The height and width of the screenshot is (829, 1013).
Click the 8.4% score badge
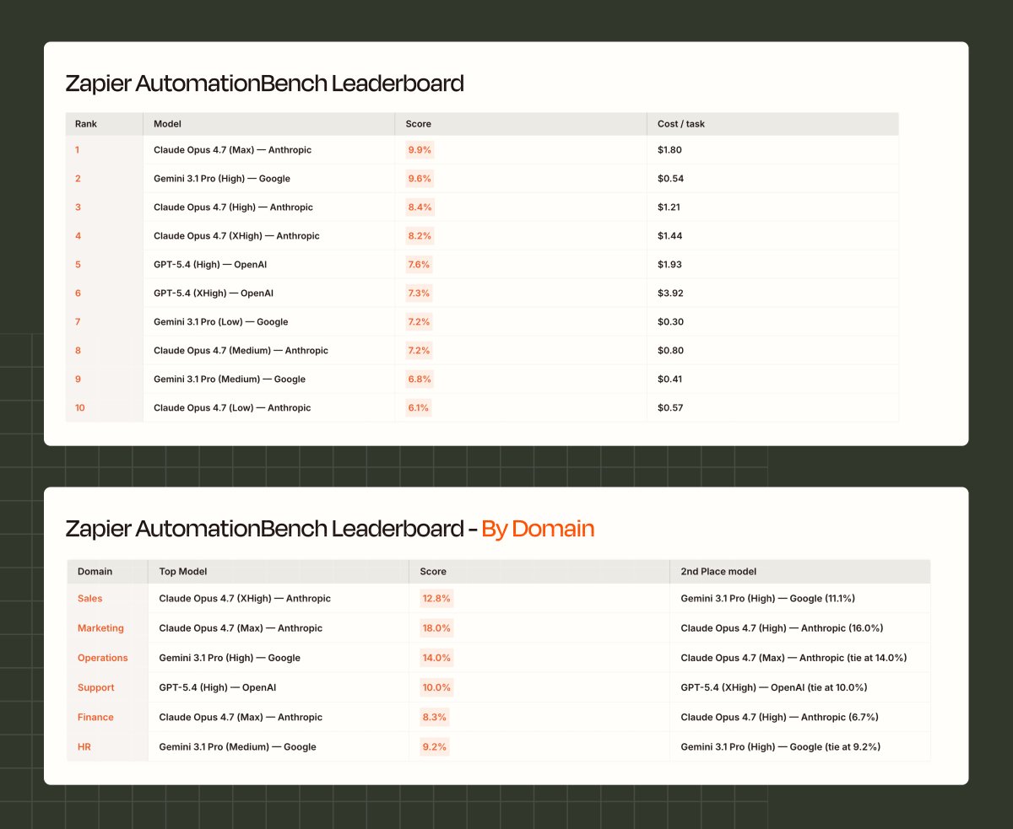(419, 207)
